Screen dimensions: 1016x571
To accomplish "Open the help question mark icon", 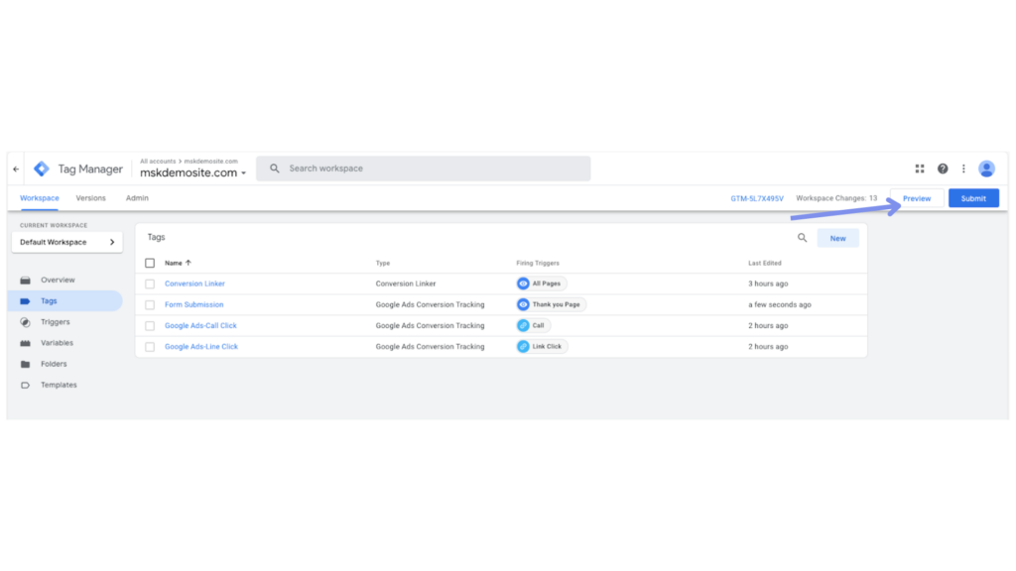I will 943,169.
